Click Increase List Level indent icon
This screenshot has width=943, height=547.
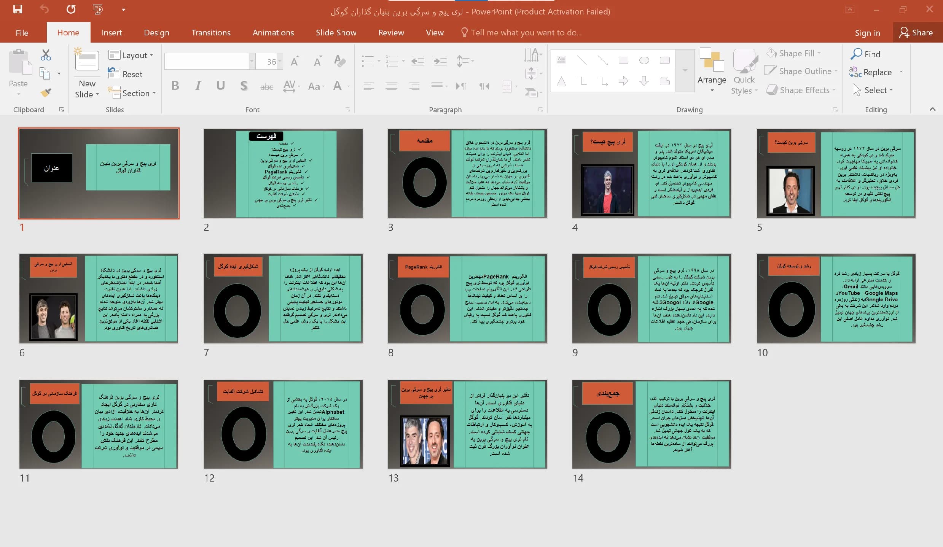point(440,61)
